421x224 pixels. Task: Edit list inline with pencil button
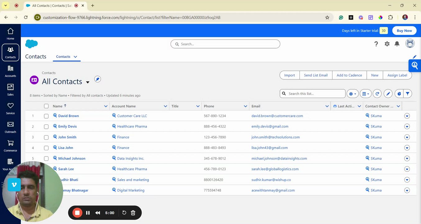(x=388, y=94)
